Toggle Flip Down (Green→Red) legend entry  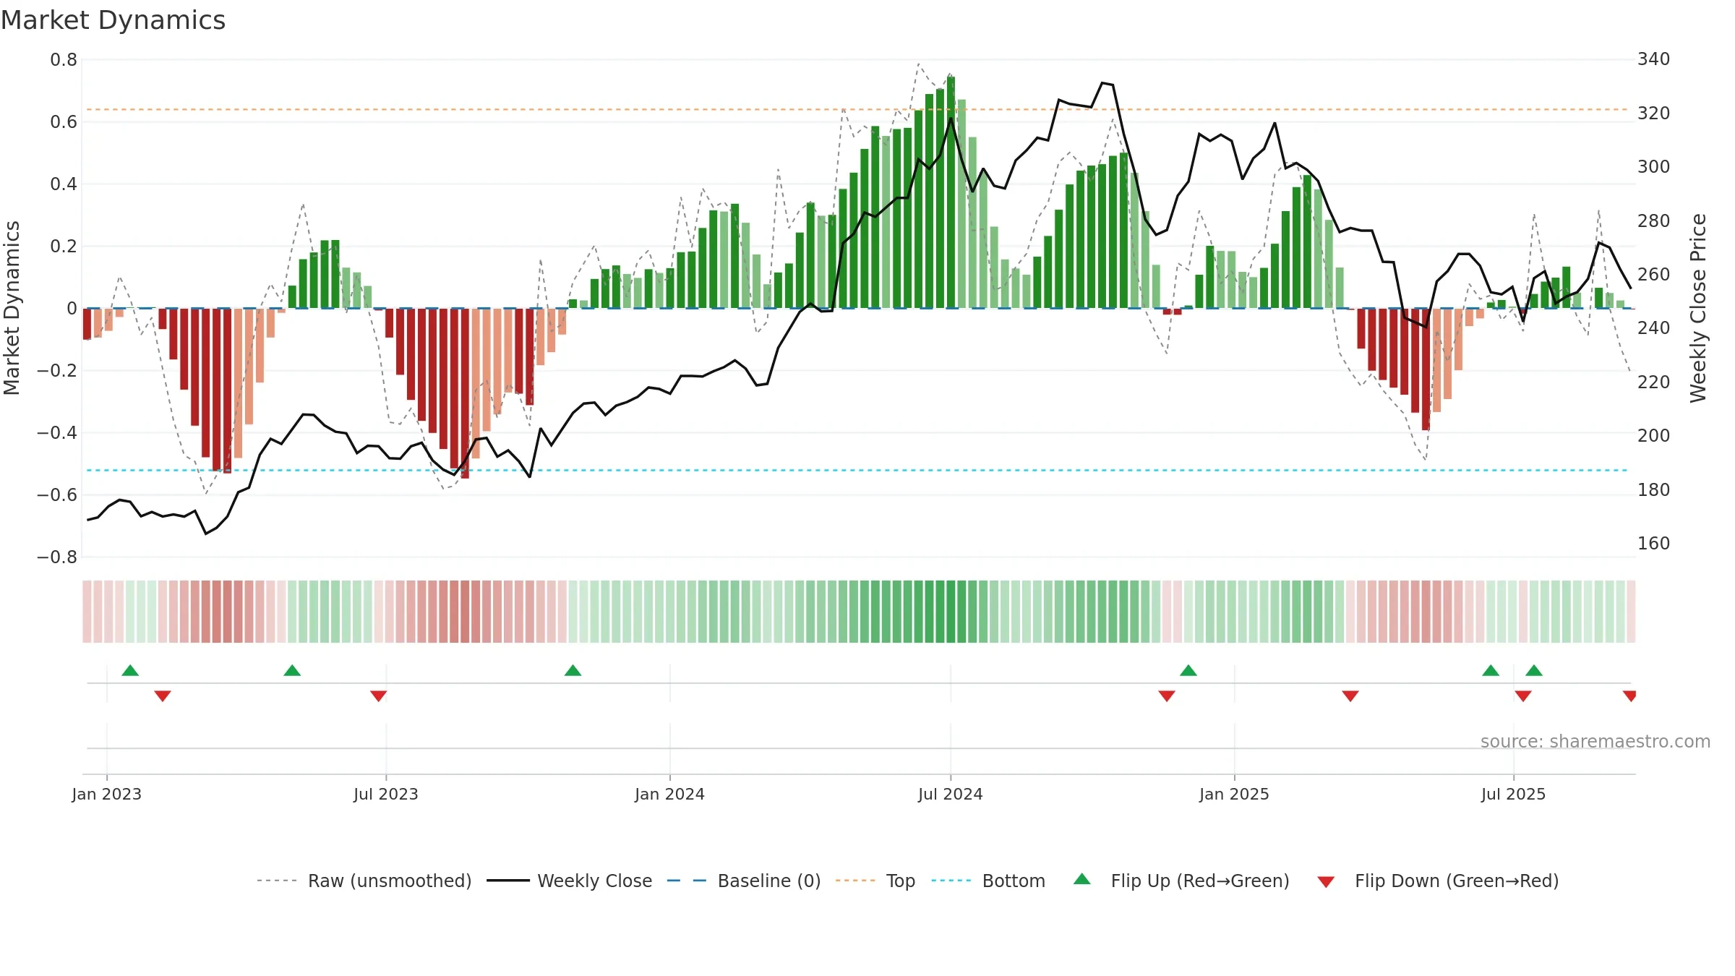click(x=1438, y=881)
